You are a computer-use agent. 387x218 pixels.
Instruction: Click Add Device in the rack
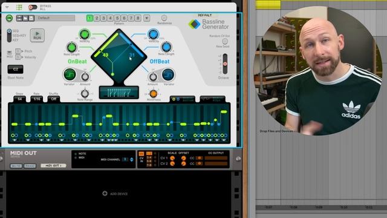(115, 194)
